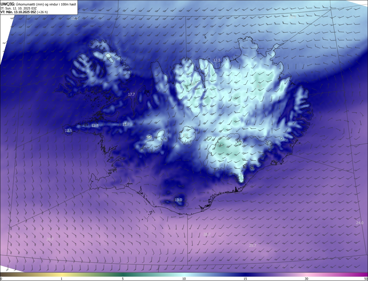This screenshot has width=368, height=281.
Task: Click the 26.7 value in the southwest ocean
Action: pyautogui.click(x=50, y=239)
